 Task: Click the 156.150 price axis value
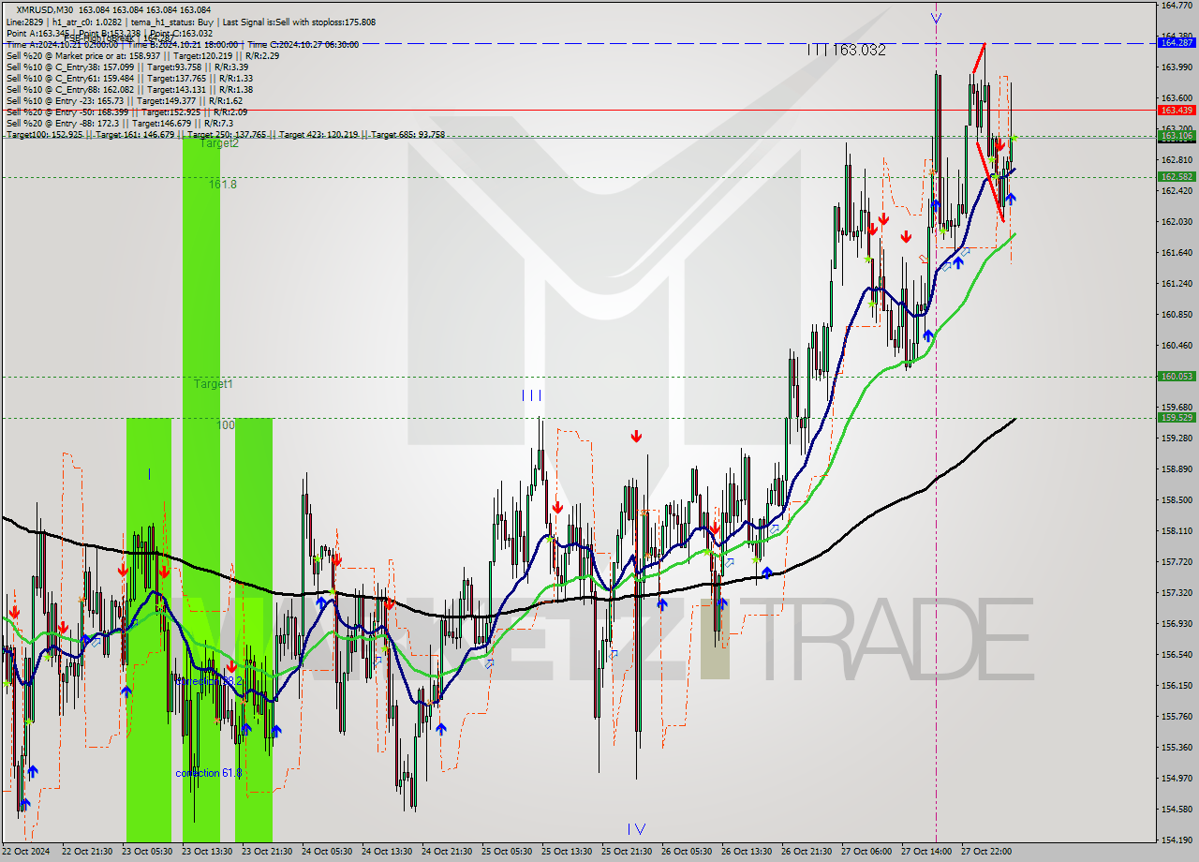(1177, 685)
